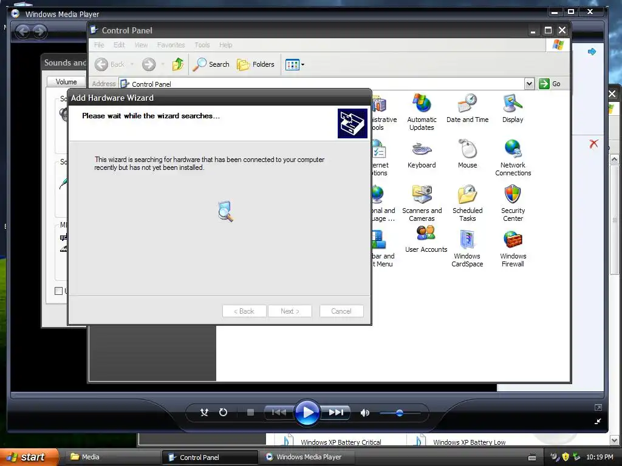Click scroll up arrow in right window
622x466 pixels.
coord(615,160)
